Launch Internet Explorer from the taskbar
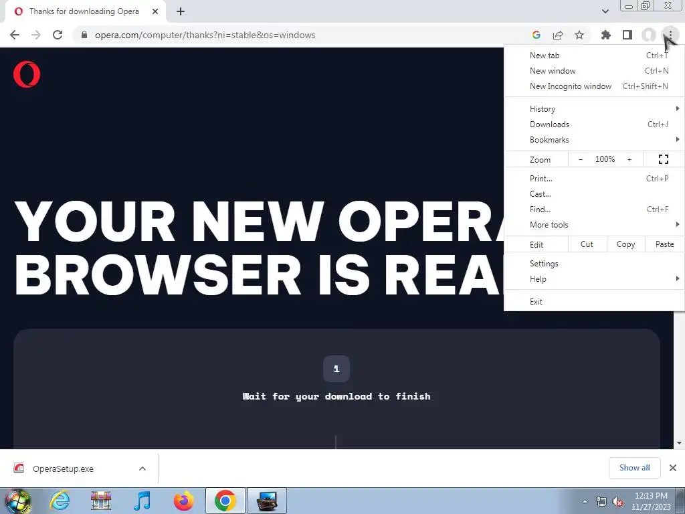This screenshot has height=514, width=685. pyautogui.click(x=60, y=501)
